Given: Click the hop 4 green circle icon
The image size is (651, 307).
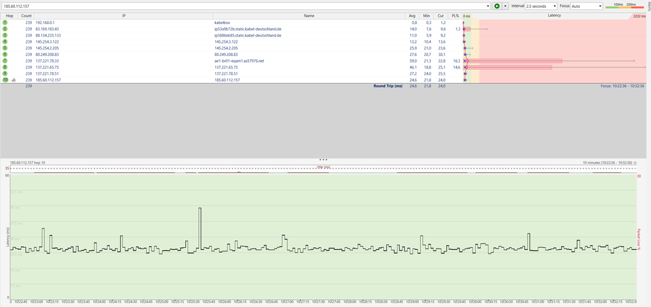Looking at the screenshot, I should coord(5,42).
